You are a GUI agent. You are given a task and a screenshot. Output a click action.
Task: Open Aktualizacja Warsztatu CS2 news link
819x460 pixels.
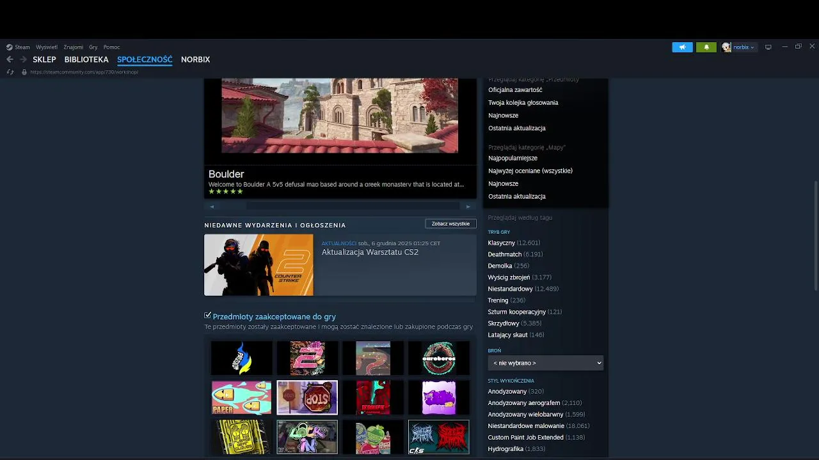click(x=370, y=252)
